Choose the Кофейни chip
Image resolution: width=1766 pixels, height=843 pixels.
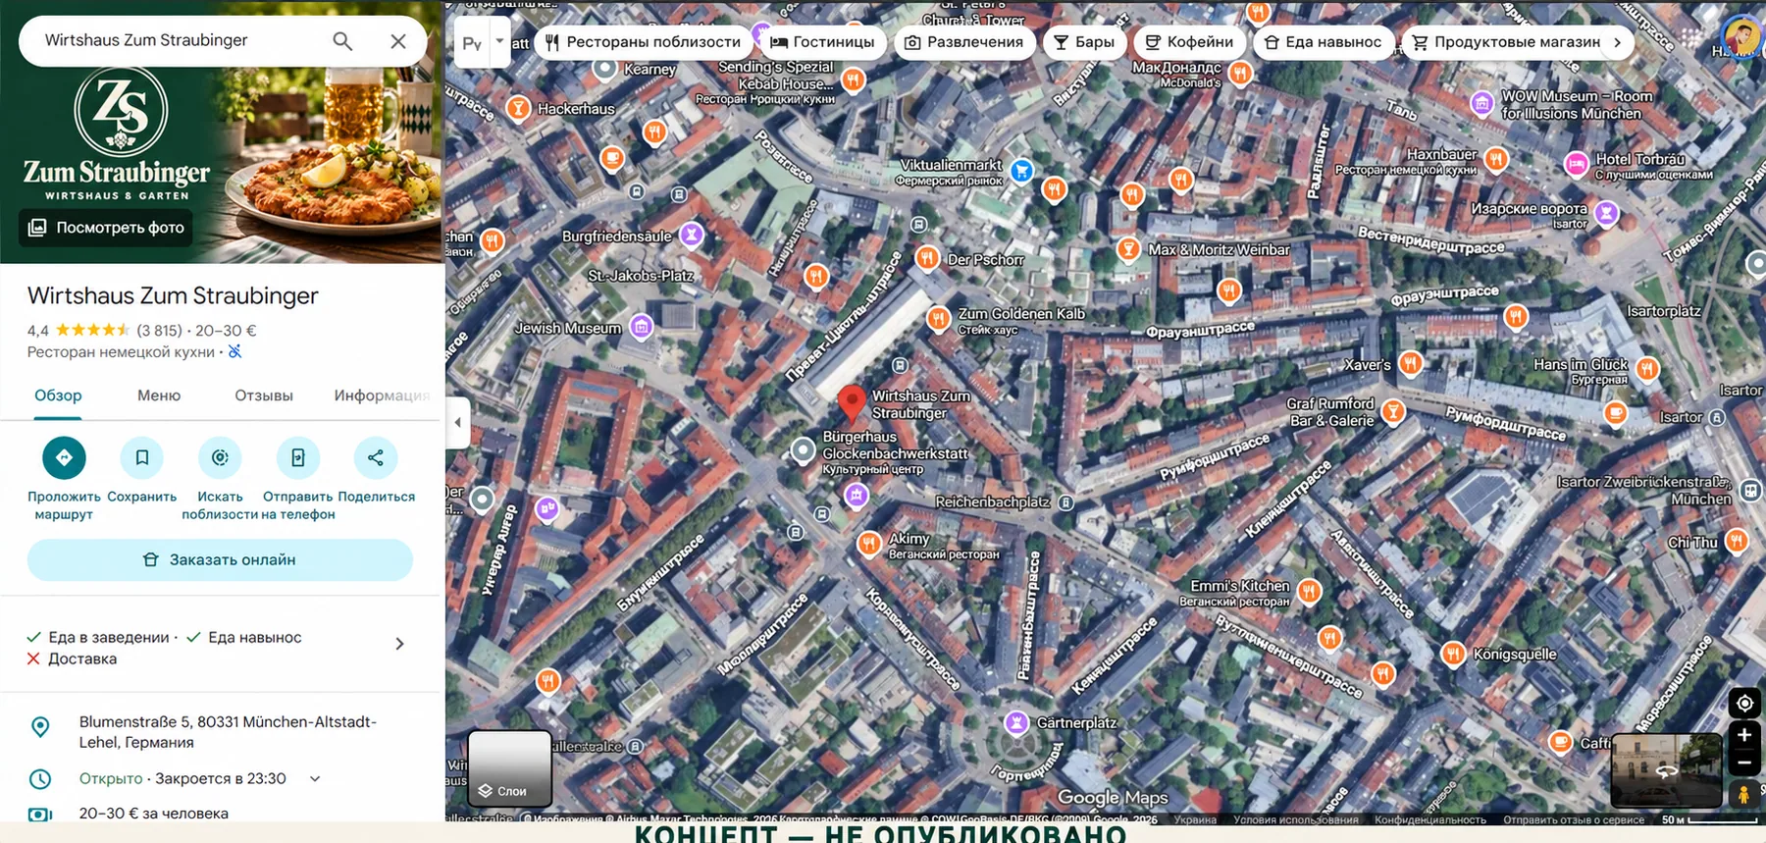(1190, 42)
